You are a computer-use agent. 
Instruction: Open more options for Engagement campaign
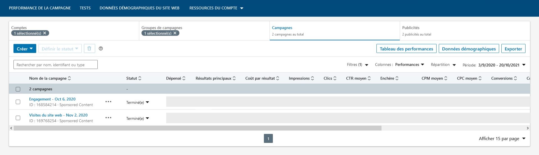[108, 102]
